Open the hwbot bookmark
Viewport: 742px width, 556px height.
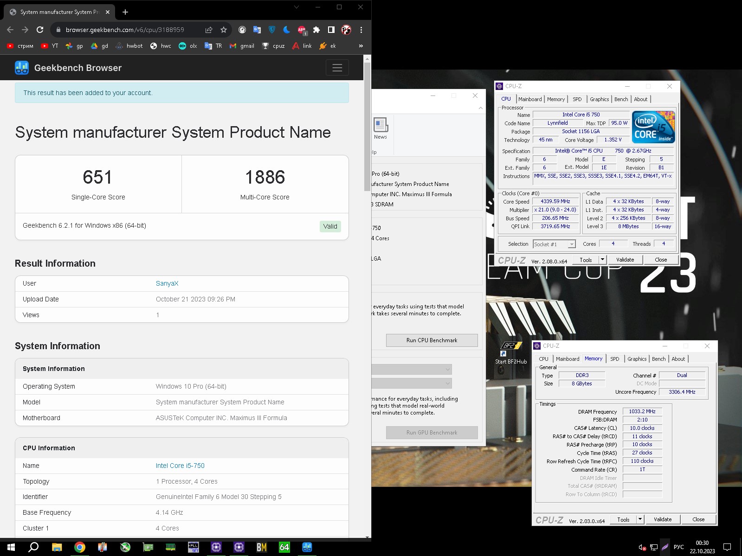pos(129,46)
